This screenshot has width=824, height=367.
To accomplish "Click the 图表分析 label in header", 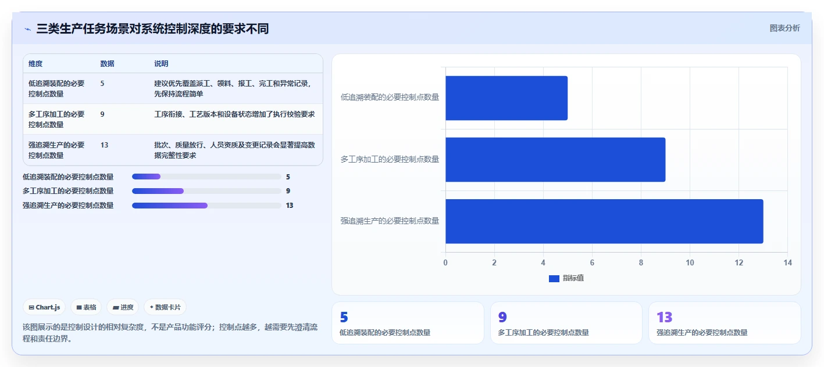I will click(784, 28).
